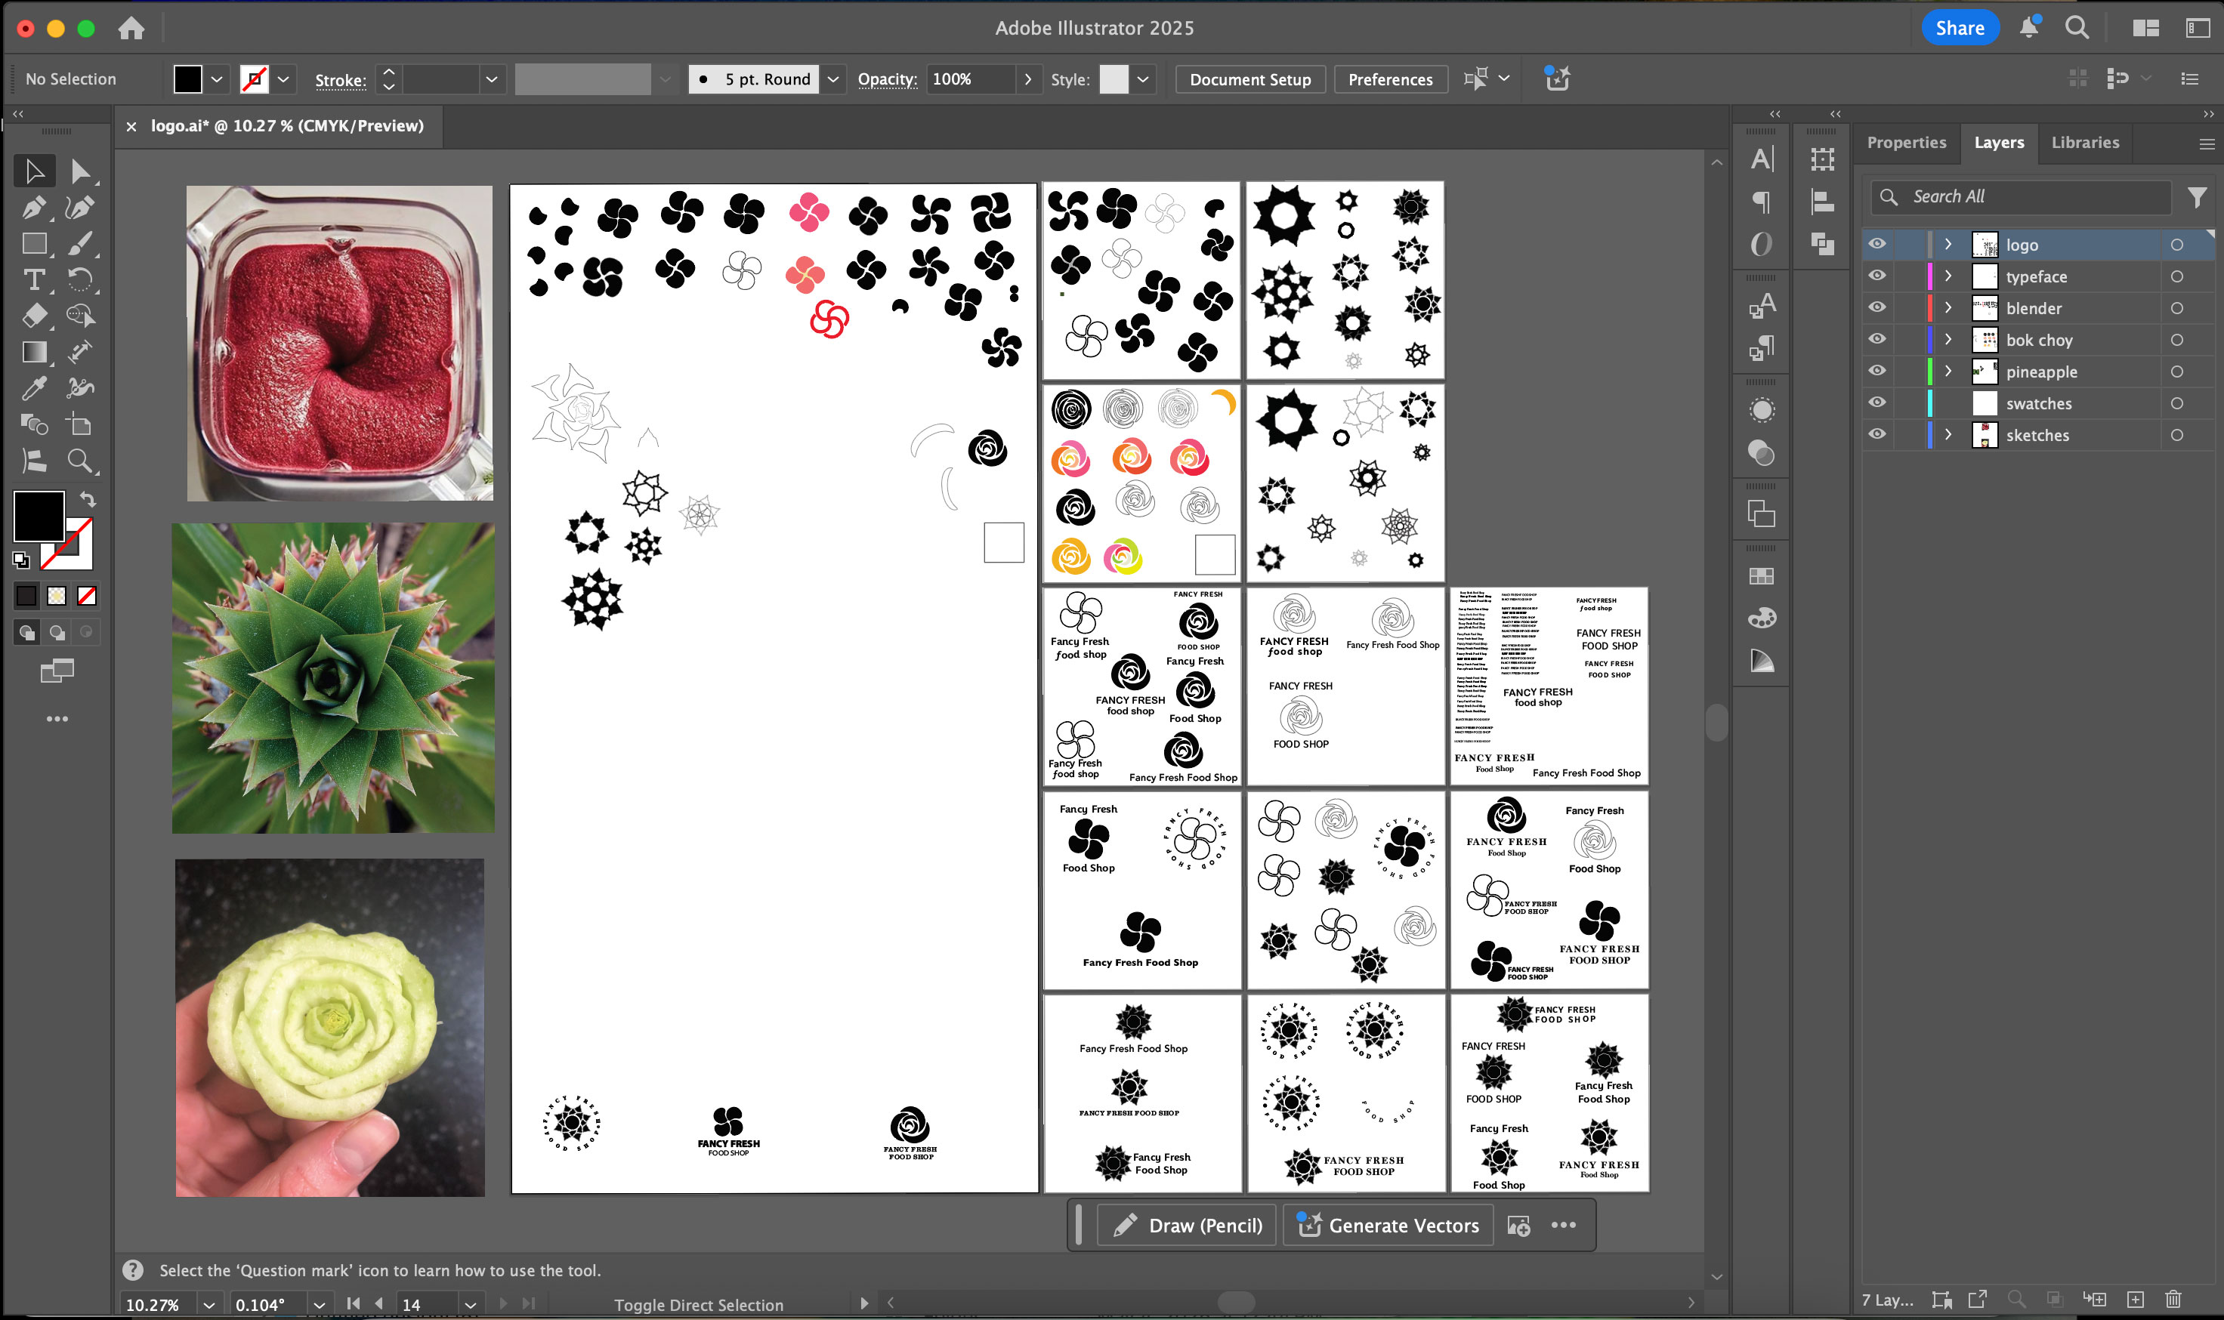This screenshot has width=2224, height=1320.
Task: Open the brush definition dropdown
Action: [x=832, y=79]
